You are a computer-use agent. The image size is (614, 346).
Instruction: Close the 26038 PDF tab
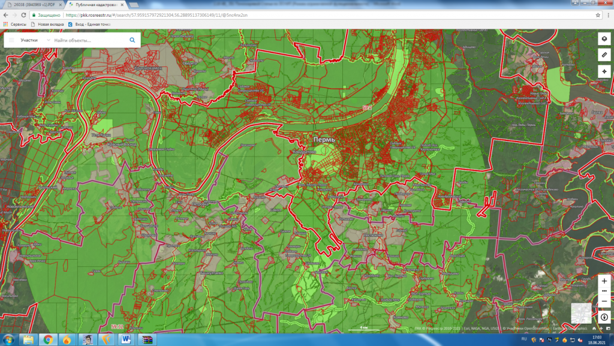coord(61,5)
